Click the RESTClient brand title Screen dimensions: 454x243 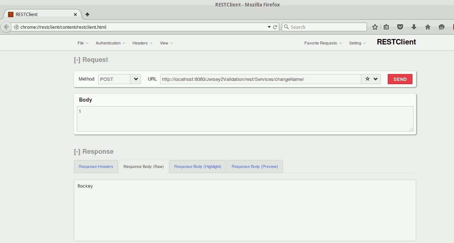pyautogui.click(x=396, y=42)
